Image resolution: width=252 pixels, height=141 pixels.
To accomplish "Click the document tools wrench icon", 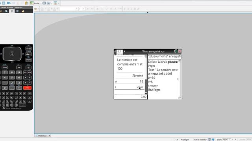I will (35, 9).
